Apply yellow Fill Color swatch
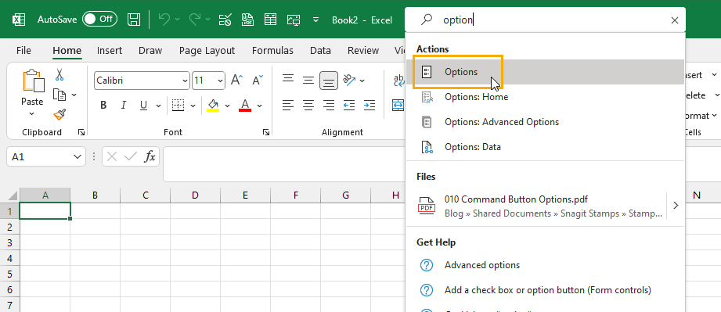Screen dimensions: 721x312 pos(213,106)
